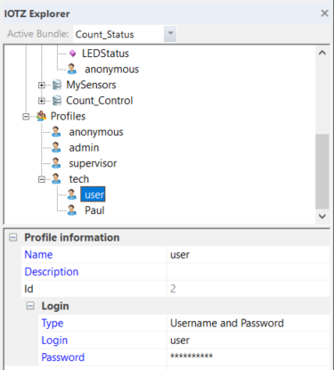Screen dimensions: 334x370
Task: Click the MySensors database icon
Action: point(57,85)
